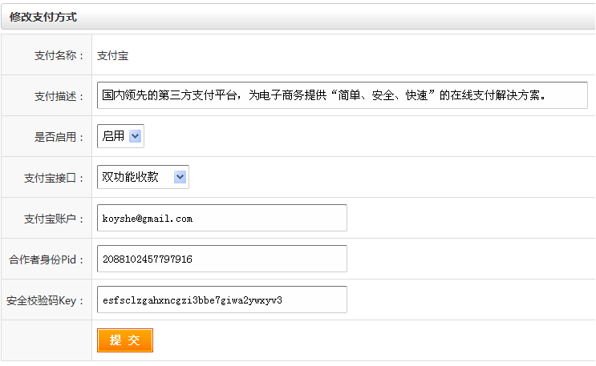Screen dimensions: 596x366
Task: Click the word 在线支付解决方案 in description field
Action: (x=497, y=95)
